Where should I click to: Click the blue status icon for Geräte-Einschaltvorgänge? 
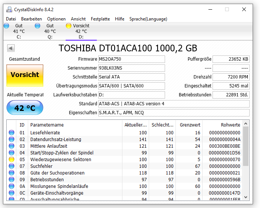pyautogui.click(x=11, y=193)
